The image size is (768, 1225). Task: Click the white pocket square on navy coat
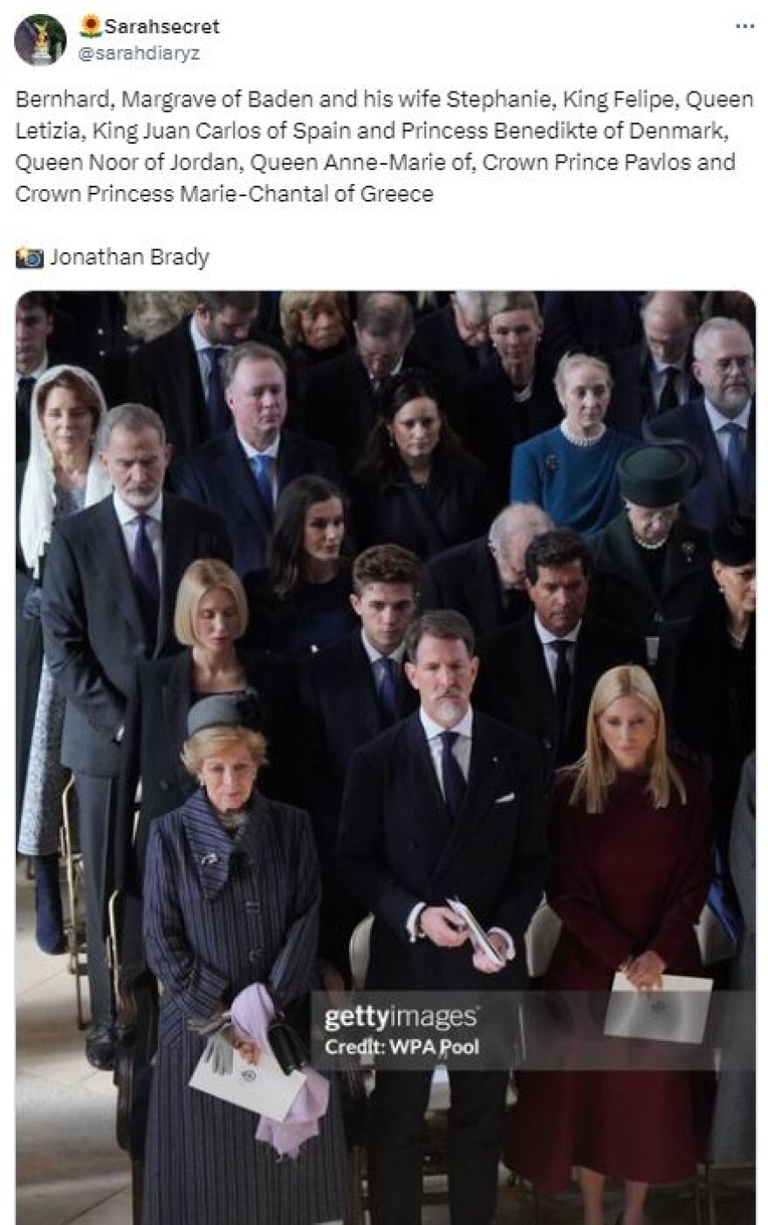pos(504,797)
